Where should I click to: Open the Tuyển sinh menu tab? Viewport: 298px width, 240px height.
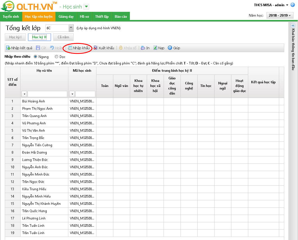(11, 17)
